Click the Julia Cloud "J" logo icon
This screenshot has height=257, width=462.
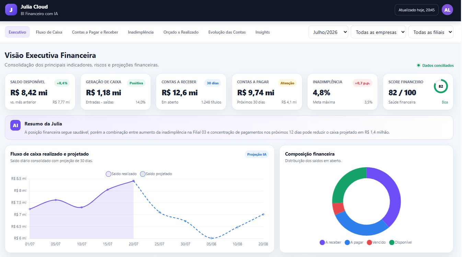click(11, 10)
